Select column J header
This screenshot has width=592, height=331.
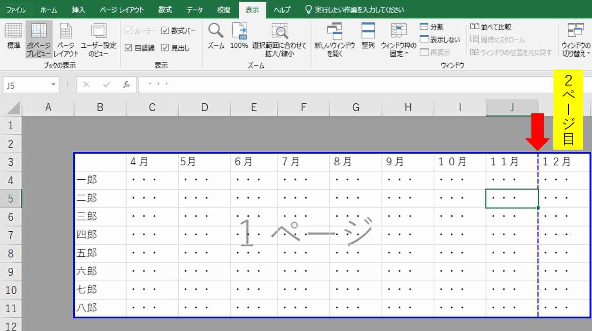pyautogui.click(x=512, y=107)
